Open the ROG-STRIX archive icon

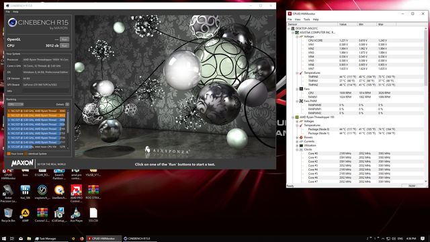pyautogui.click(x=93, y=192)
